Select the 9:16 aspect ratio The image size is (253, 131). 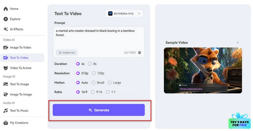click(x=93, y=92)
